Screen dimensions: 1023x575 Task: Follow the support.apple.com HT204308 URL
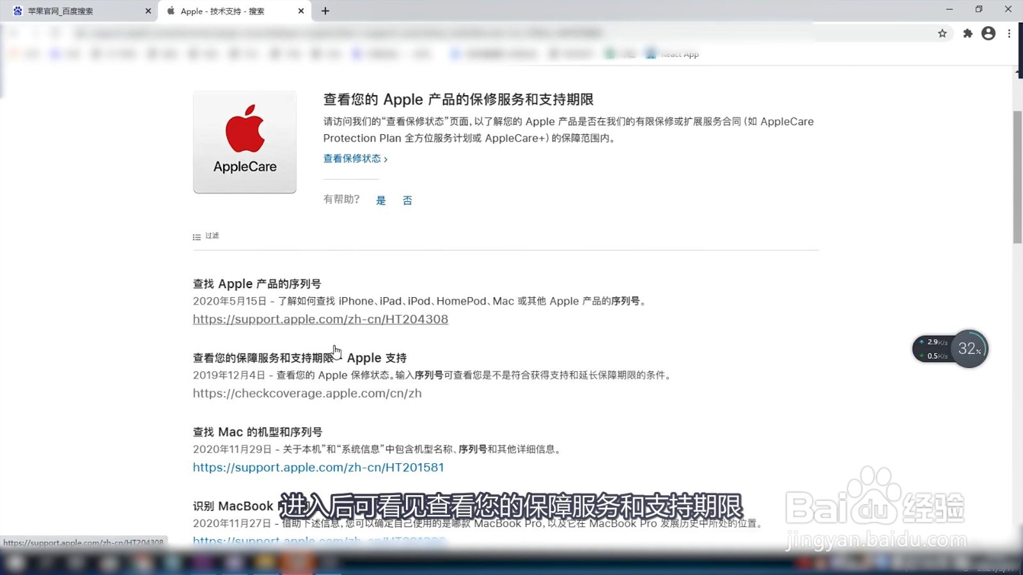click(320, 319)
